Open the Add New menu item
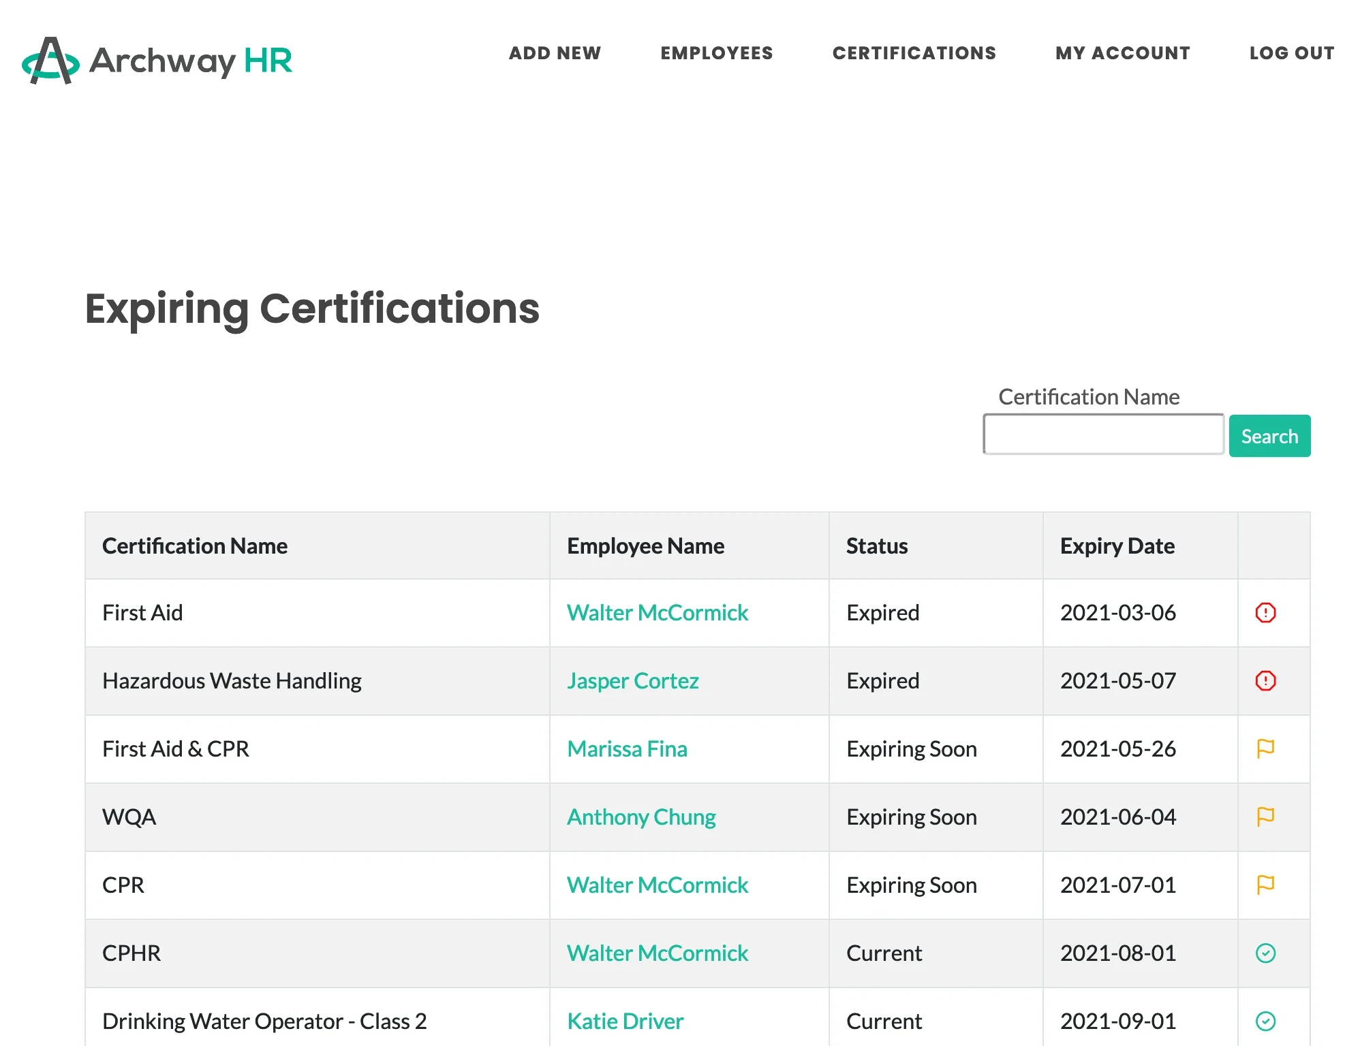This screenshot has height=1046, width=1360. click(555, 53)
